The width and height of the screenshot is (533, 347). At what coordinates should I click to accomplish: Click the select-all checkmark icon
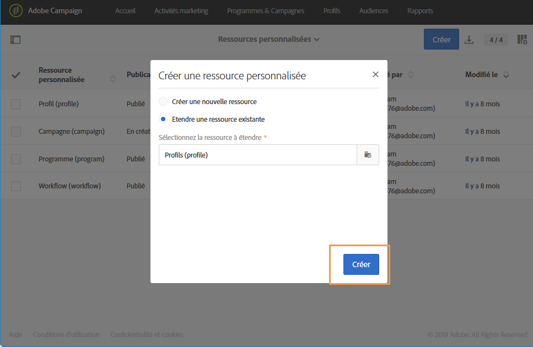coord(16,75)
